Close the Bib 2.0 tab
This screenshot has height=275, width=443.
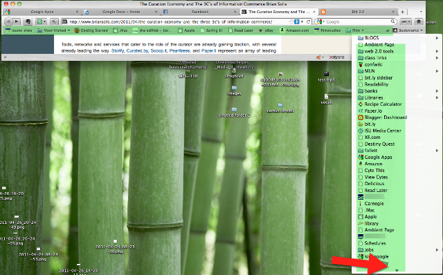(393, 12)
